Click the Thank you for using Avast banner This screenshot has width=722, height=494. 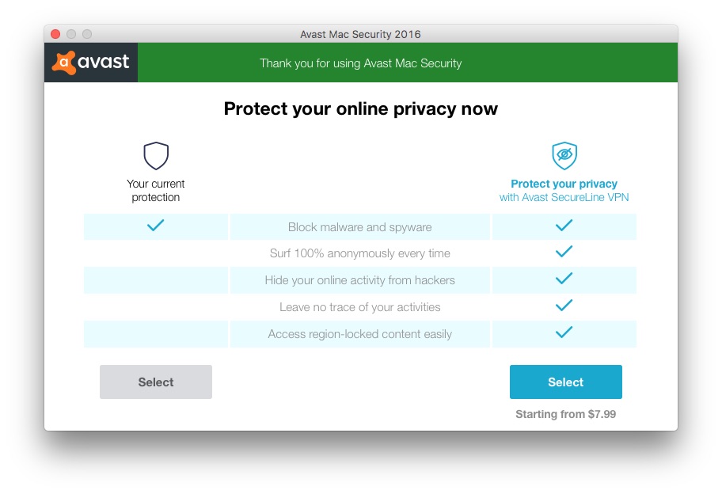tap(361, 63)
